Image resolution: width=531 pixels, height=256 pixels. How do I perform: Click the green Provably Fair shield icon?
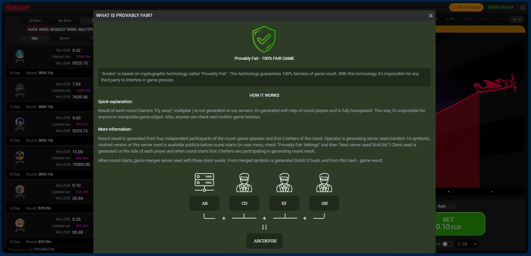click(264, 39)
